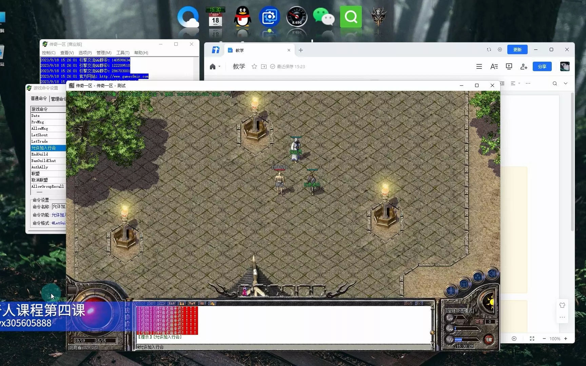Open the blue screenshot camera app in dock

pos(270,17)
